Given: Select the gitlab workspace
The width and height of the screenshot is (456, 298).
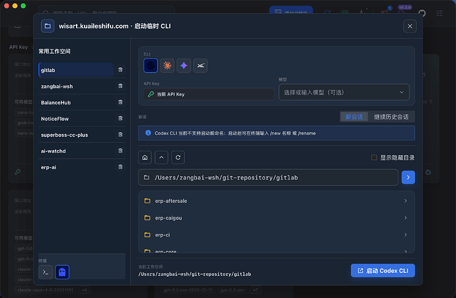Looking at the screenshot, I should pos(76,70).
